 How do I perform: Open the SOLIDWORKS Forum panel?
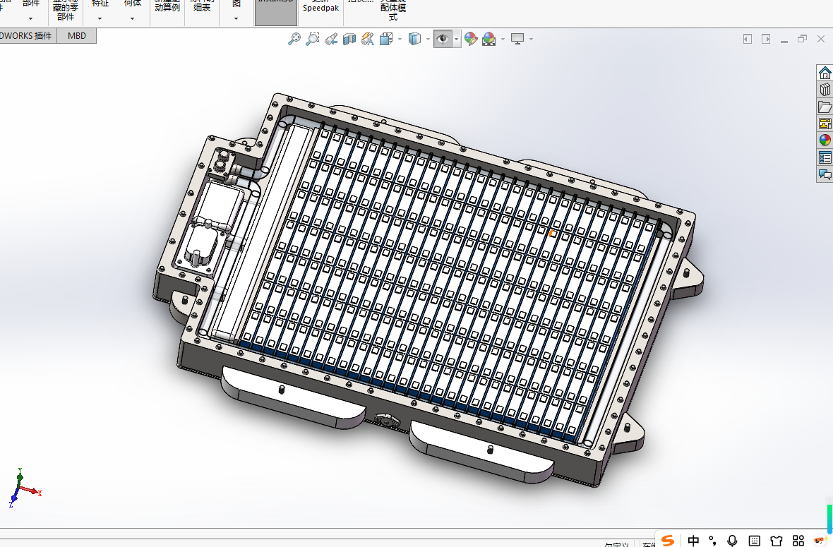[x=825, y=174]
